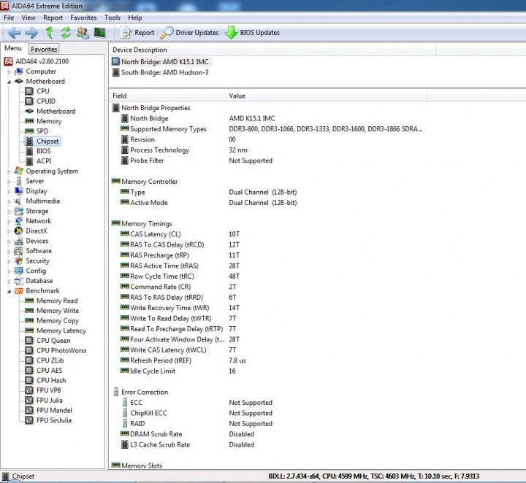This screenshot has height=483, width=526.
Task: Expand the Computer tree node
Action: coord(9,72)
